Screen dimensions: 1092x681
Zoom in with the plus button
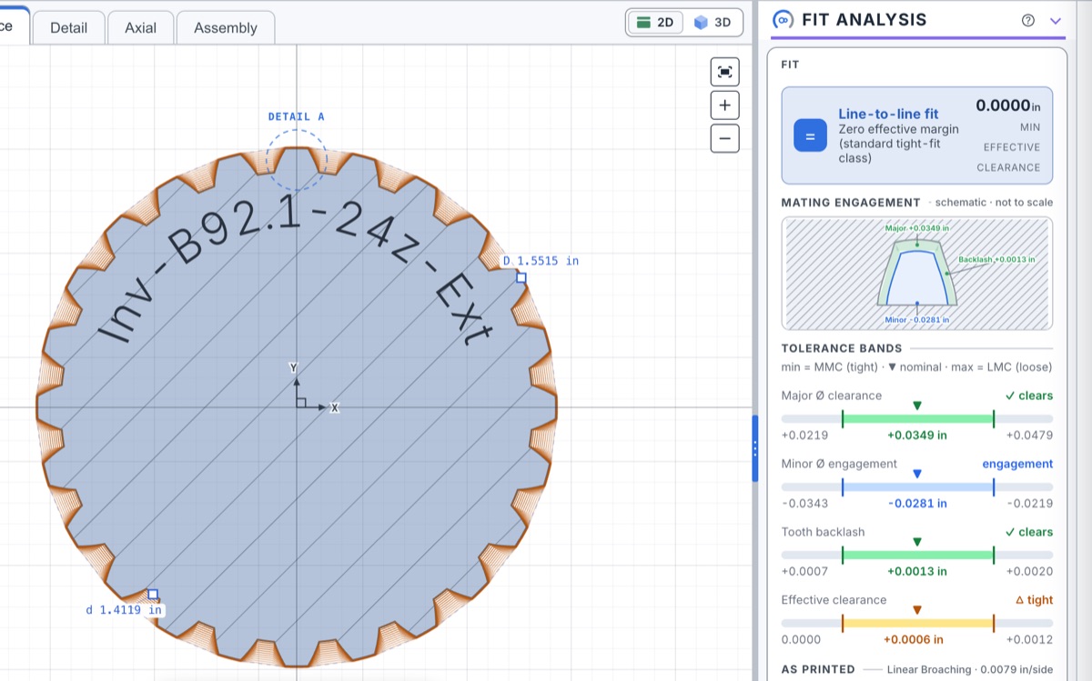point(724,105)
